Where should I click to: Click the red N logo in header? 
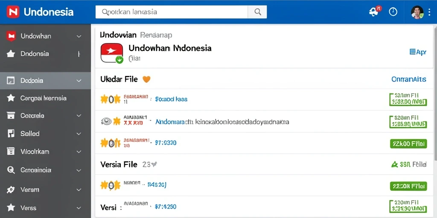13,12
